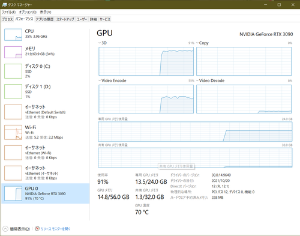
Task: Maximize the Task Manager window
Action: (279, 4)
